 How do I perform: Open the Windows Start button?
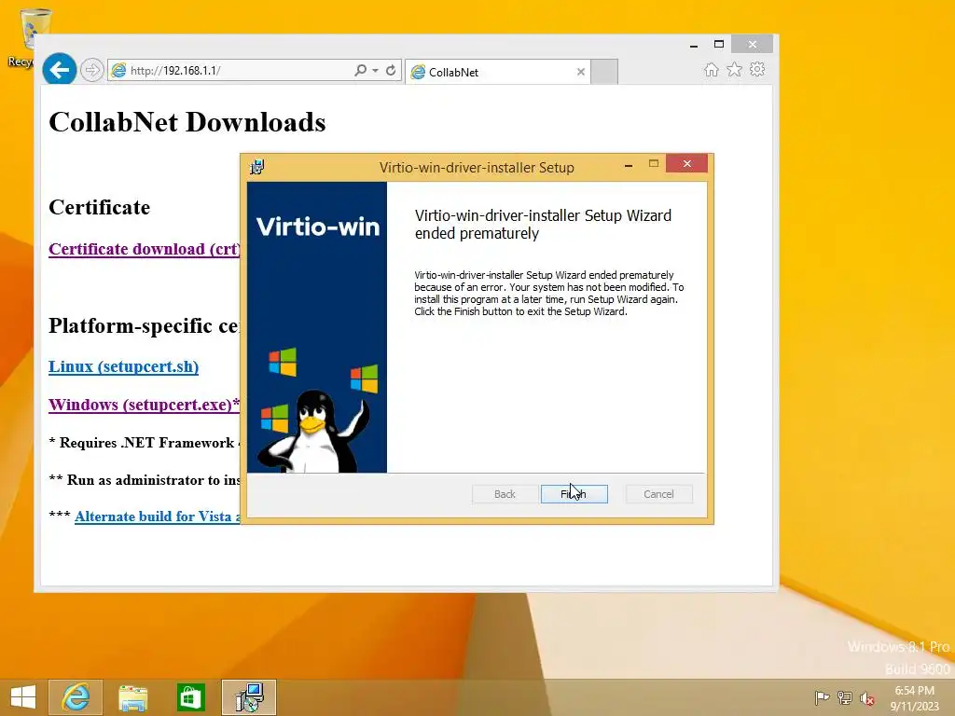pyautogui.click(x=23, y=697)
